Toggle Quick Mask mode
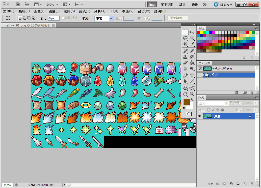 pyautogui.click(x=189, y=114)
